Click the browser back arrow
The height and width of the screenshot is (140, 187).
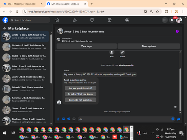tap(4, 12)
